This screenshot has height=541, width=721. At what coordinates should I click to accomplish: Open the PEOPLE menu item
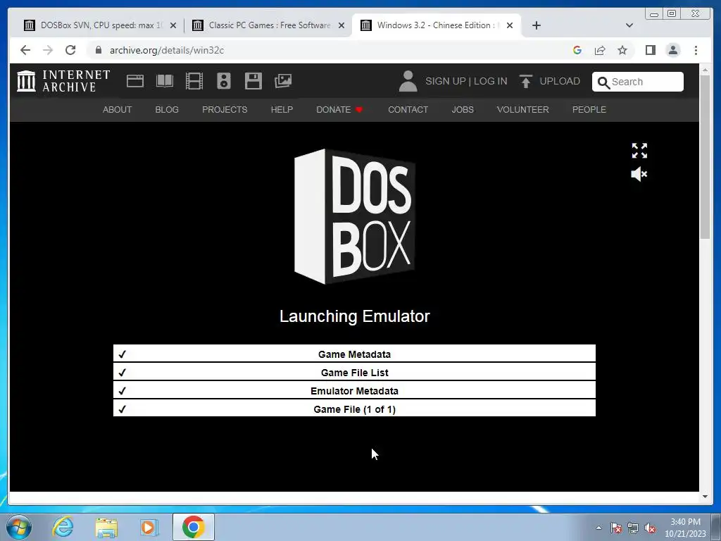pyautogui.click(x=589, y=109)
